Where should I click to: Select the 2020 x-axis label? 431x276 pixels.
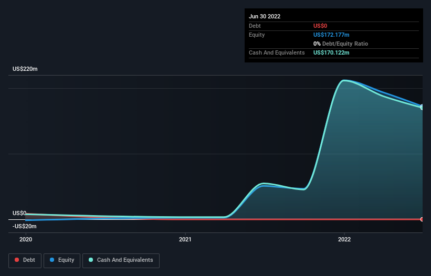point(26,239)
